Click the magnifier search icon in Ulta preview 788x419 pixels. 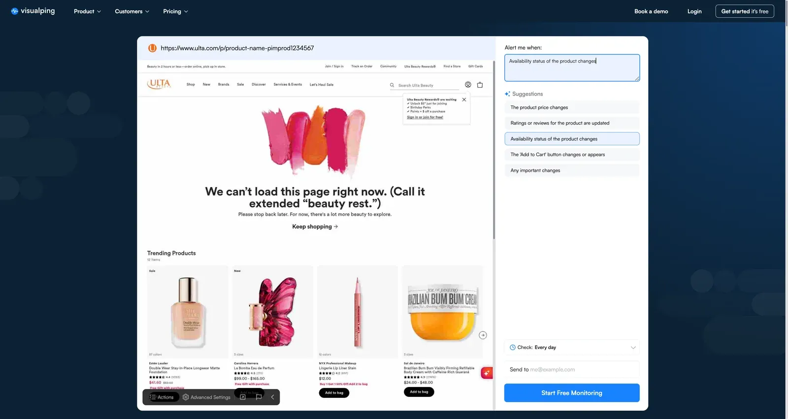(x=392, y=85)
